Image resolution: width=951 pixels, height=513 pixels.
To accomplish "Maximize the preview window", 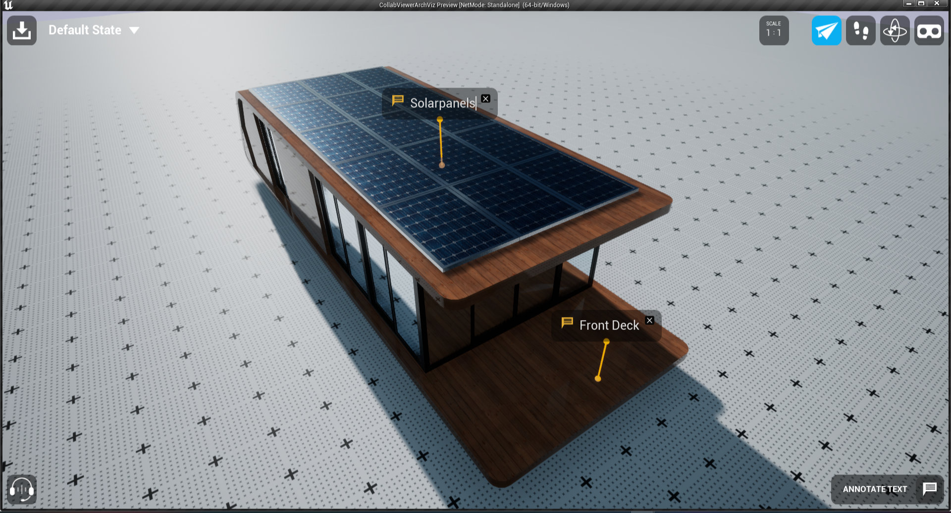I will point(921,3).
